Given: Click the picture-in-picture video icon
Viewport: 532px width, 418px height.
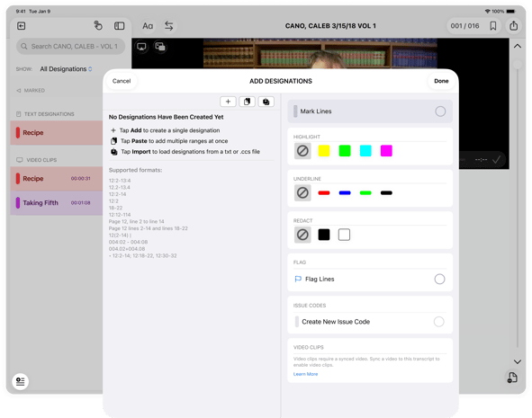Looking at the screenshot, I should coord(160,47).
